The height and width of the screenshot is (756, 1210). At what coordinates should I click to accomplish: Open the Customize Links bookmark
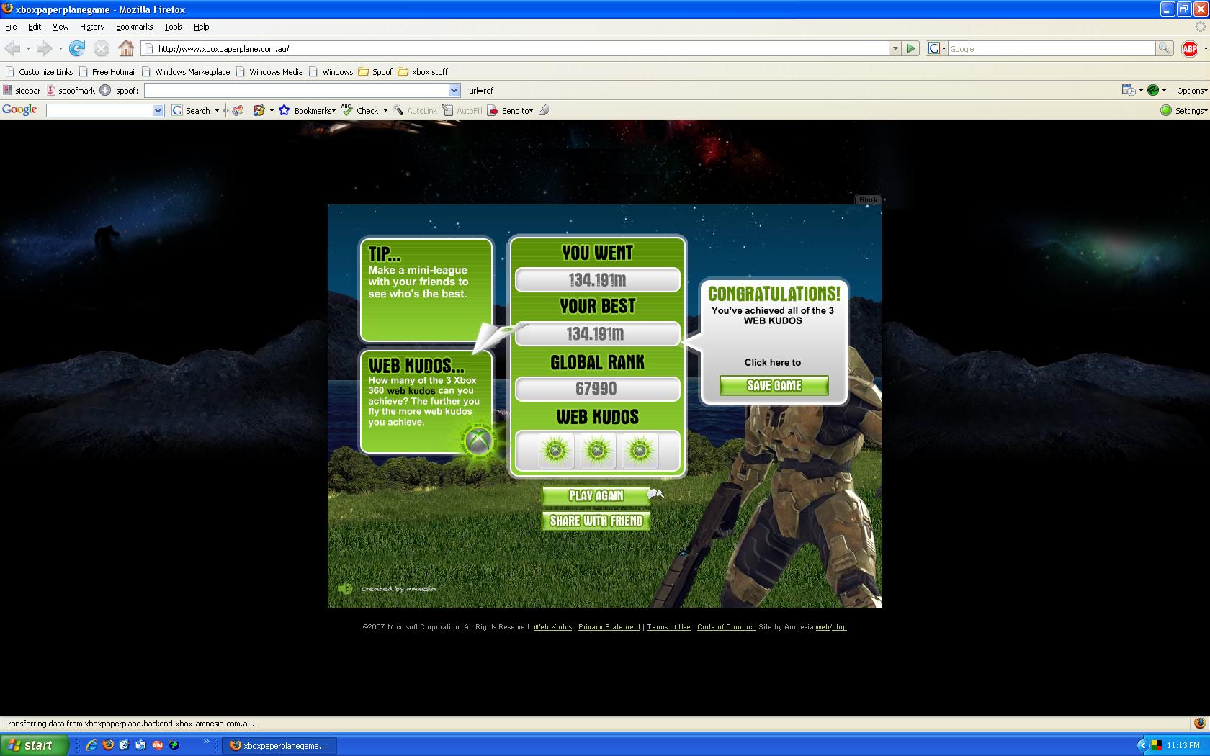40,72
